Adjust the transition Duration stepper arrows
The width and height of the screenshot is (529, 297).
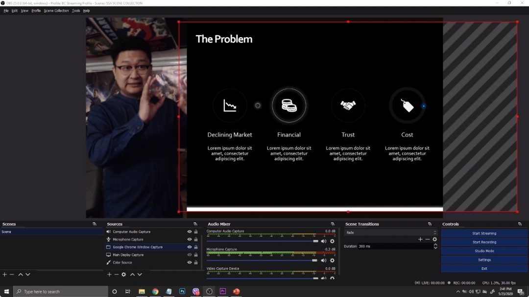click(435, 246)
